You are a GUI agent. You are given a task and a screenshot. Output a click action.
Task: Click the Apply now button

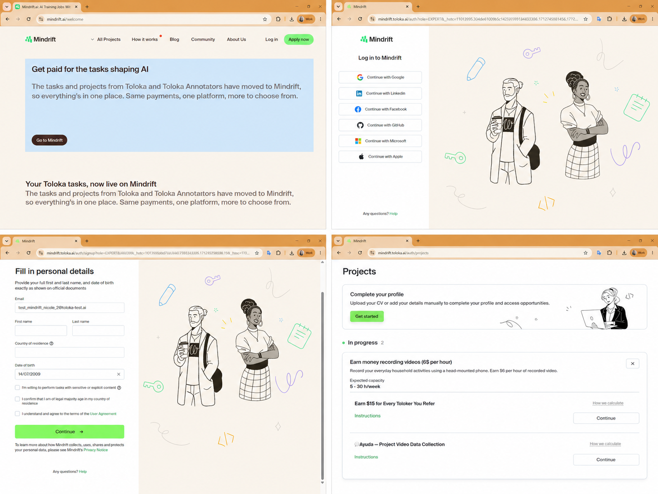pyautogui.click(x=299, y=40)
